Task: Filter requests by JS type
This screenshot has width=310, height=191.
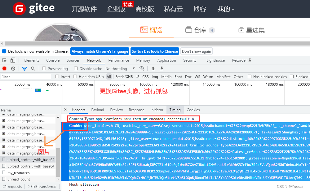Action: [x=138, y=77]
